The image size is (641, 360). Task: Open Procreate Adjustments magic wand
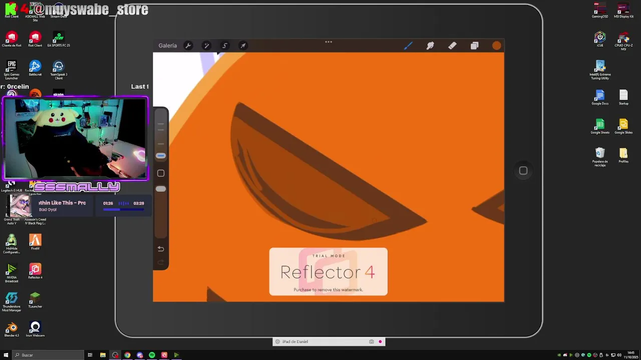coord(206,45)
